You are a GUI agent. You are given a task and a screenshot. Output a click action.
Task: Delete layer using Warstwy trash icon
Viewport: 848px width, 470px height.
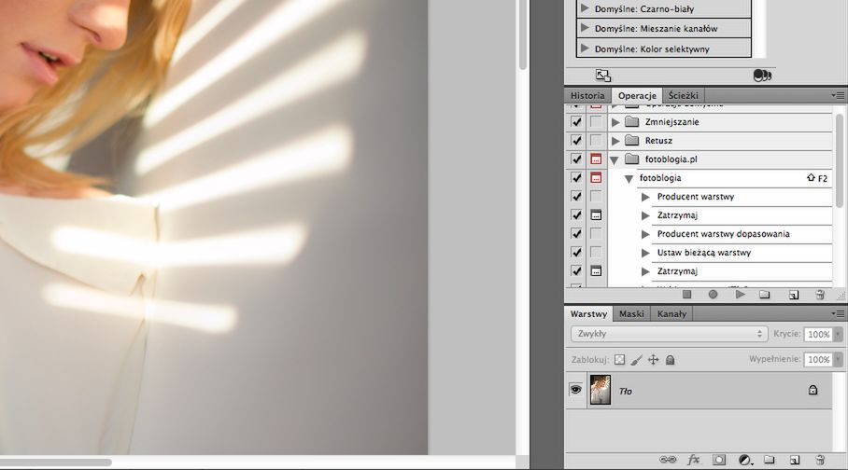820,460
